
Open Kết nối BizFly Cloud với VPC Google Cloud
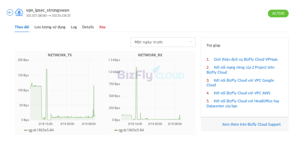pos(240,83)
